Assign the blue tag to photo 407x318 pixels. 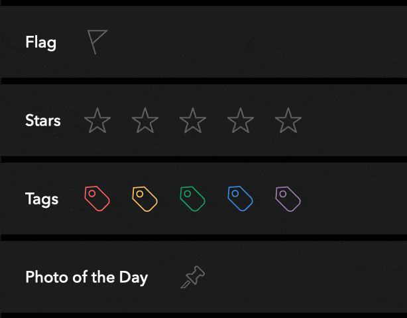241,199
